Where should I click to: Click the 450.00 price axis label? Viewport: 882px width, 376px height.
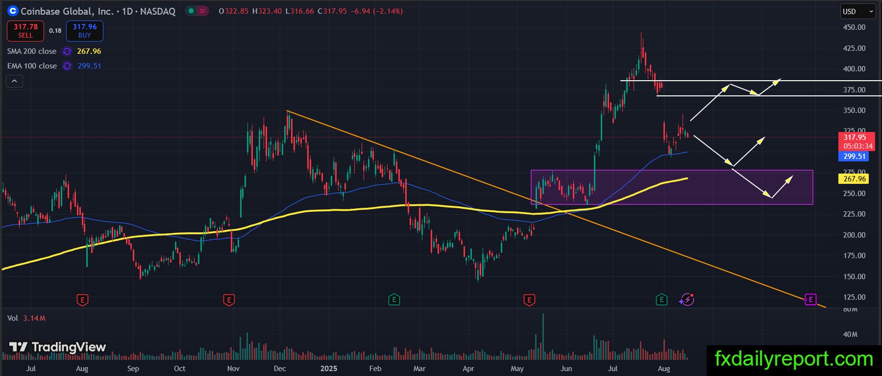[x=854, y=27]
